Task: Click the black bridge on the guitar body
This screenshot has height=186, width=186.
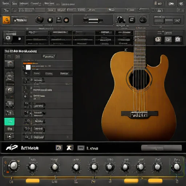Action: coord(139,114)
